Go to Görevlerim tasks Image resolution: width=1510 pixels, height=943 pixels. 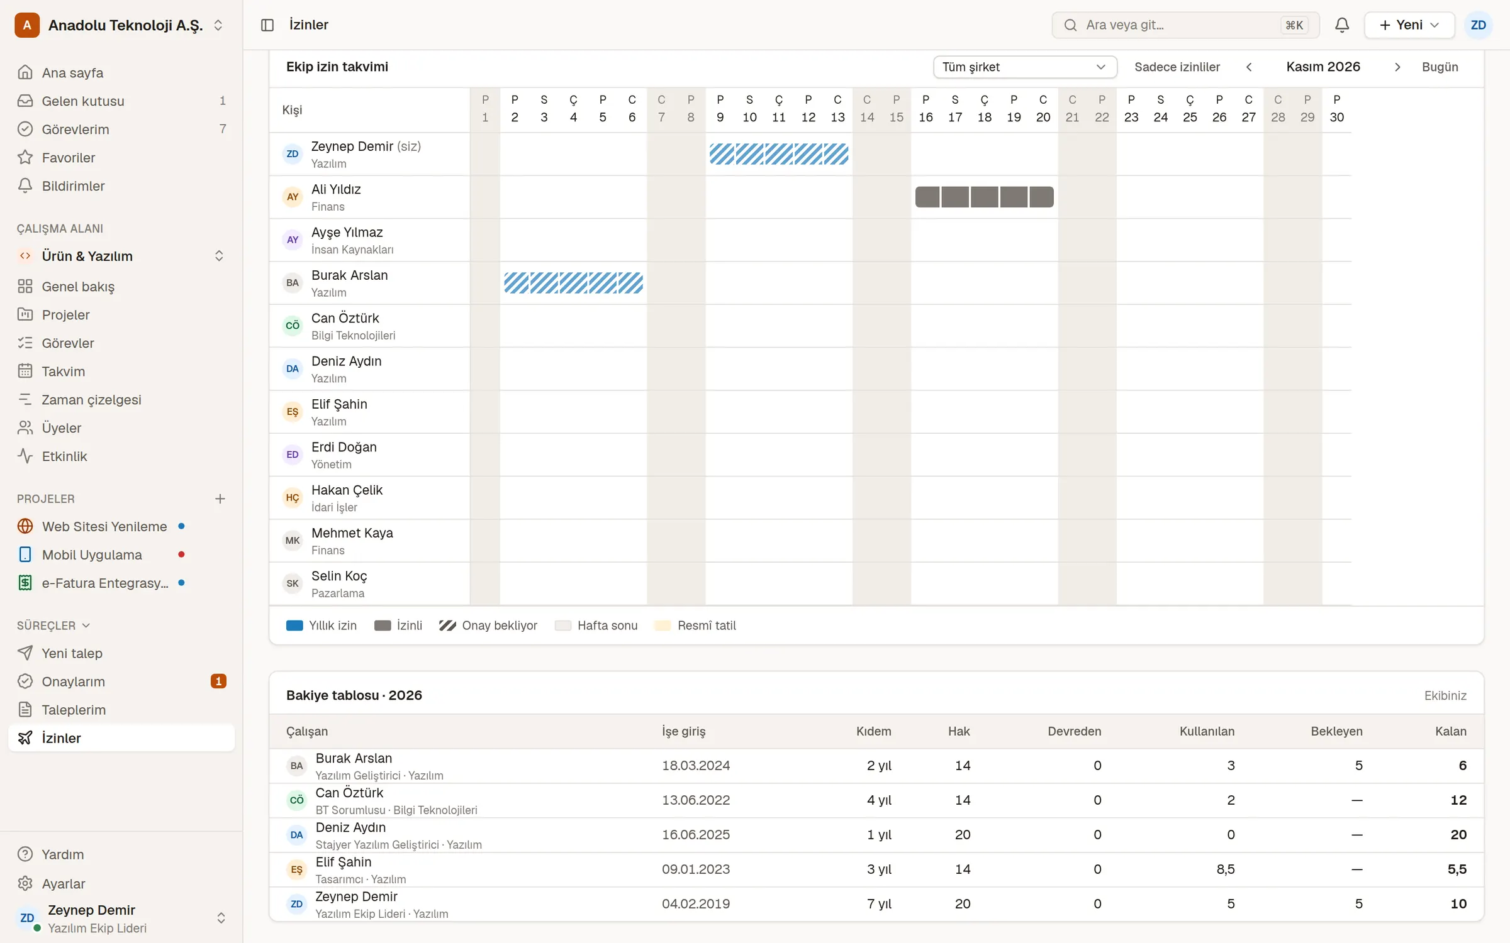point(121,129)
